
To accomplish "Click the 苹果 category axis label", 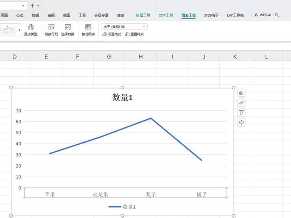I will pos(50,194).
